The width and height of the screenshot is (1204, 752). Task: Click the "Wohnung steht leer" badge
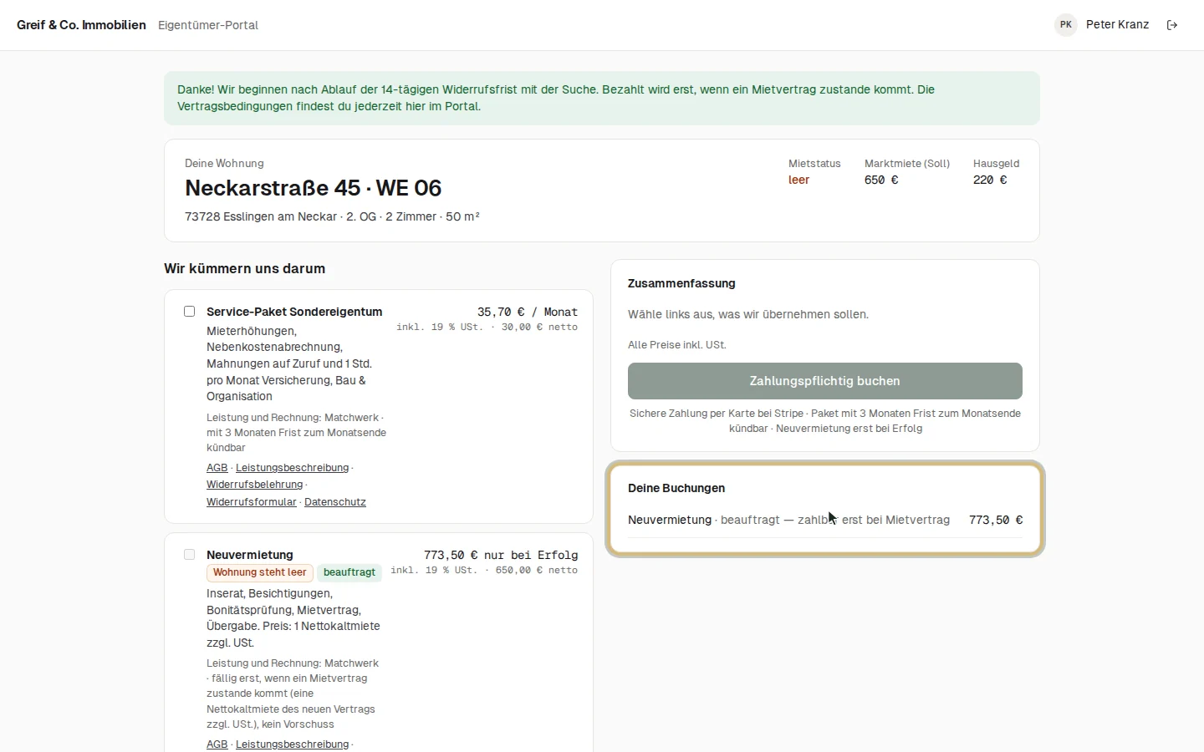coord(260,572)
